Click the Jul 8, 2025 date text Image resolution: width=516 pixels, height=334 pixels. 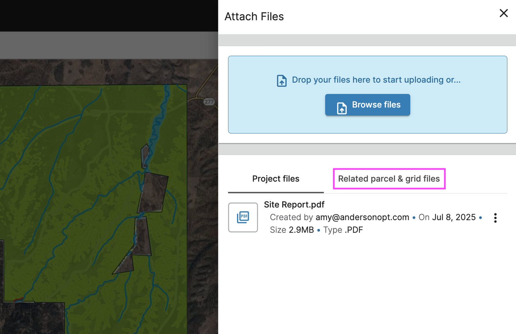pyautogui.click(x=454, y=217)
